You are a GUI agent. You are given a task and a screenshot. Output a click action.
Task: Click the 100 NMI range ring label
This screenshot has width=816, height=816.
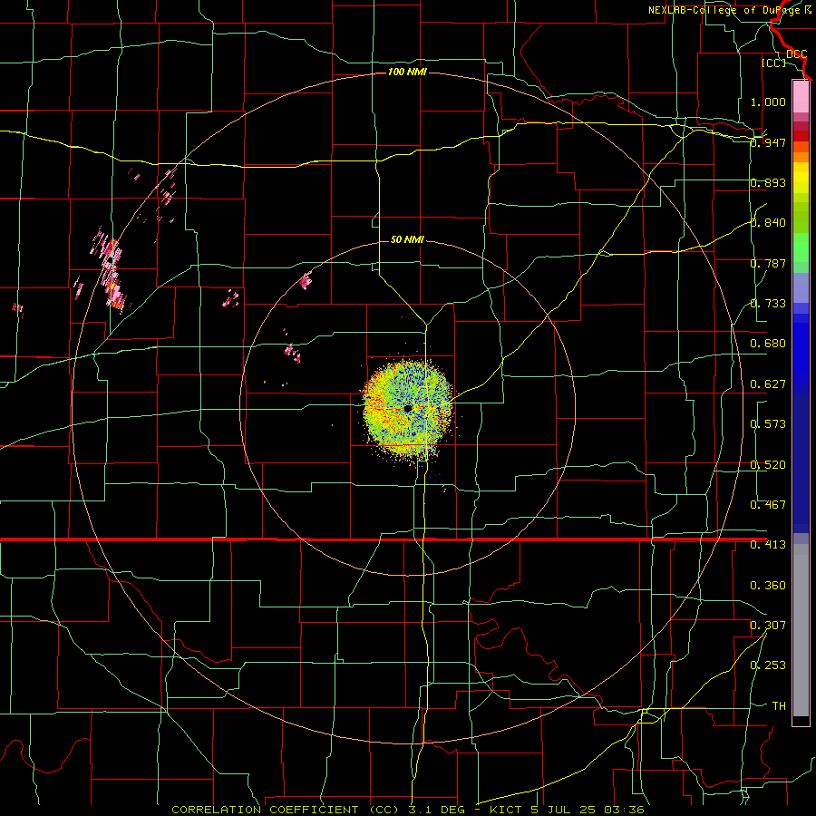click(407, 72)
